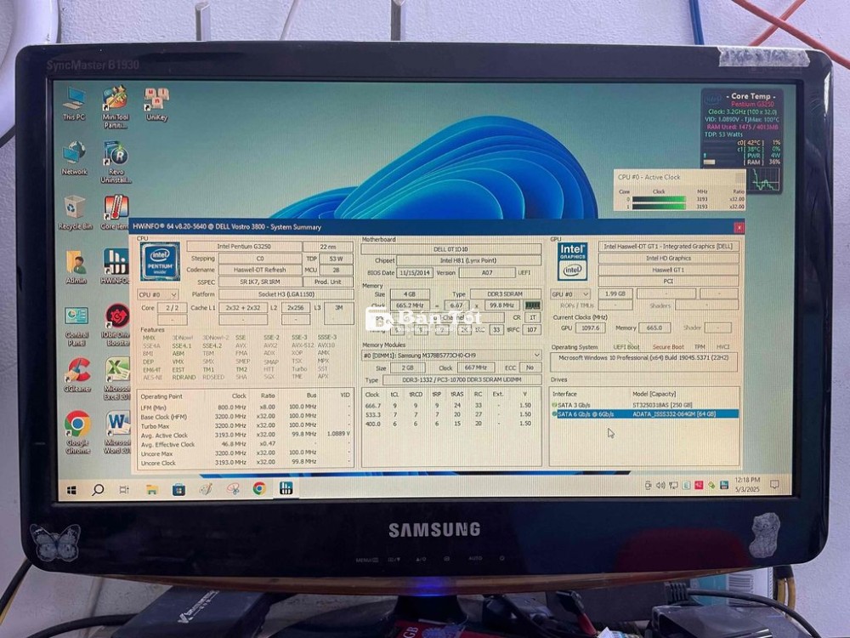Image resolution: width=850 pixels, height=638 pixels.
Task: Click the Turbo Max operating point row
Action: [245, 426]
